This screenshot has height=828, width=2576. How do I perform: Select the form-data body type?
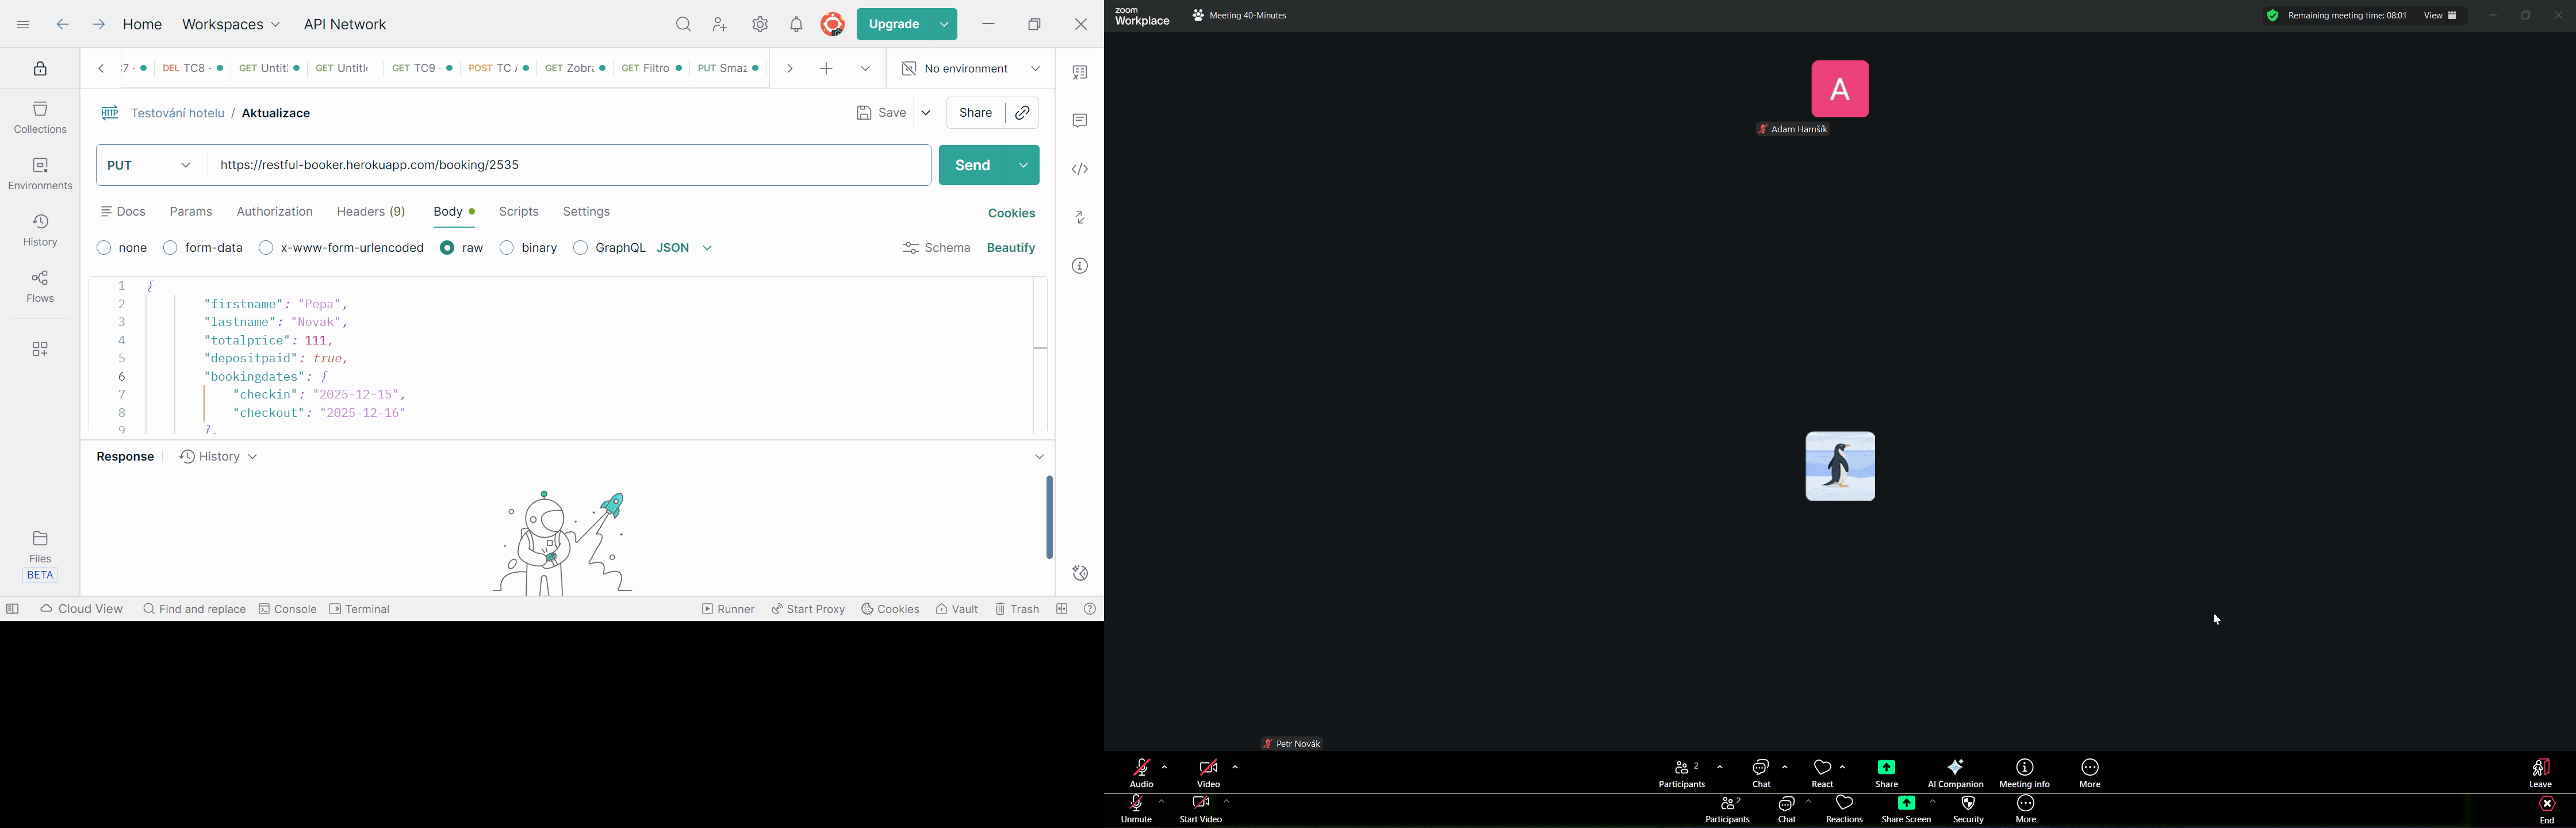(171, 248)
